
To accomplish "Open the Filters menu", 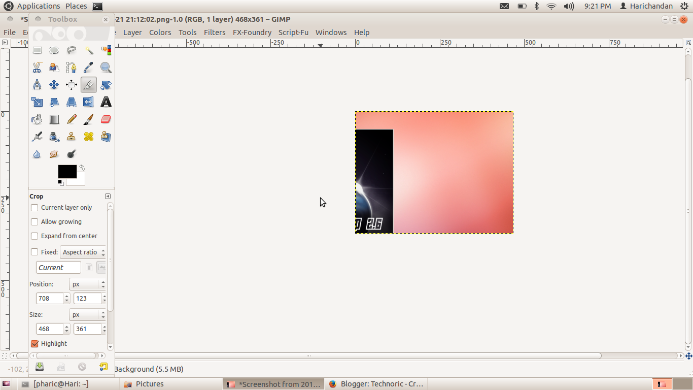I will pyautogui.click(x=215, y=32).
